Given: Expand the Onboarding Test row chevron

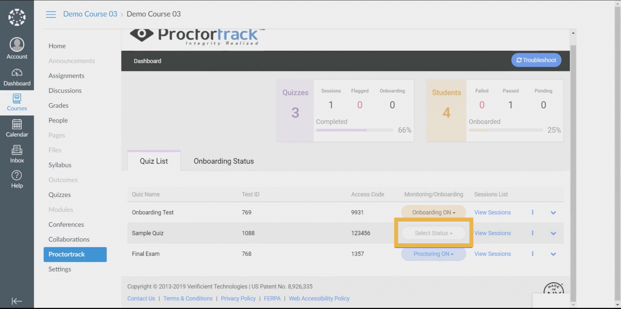Looking at the screenshot, I should coord(553,213).
